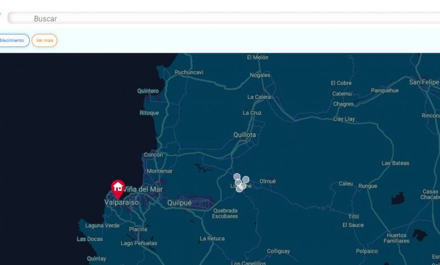
Task: Click the Quillota label on the map
Action: (x=244, y=135)
